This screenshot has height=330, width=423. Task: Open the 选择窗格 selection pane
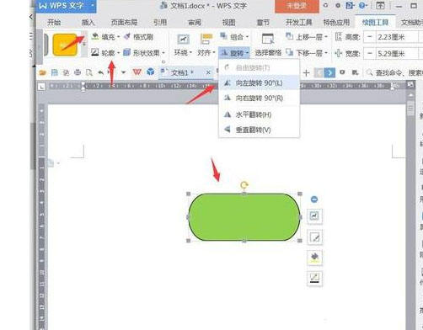pyautogui.click(x=268, y=45)
